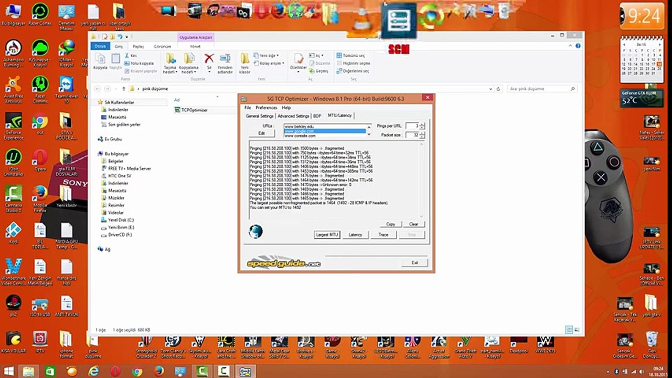Switch to the Paylaş ribbon tab

(138, 46)
